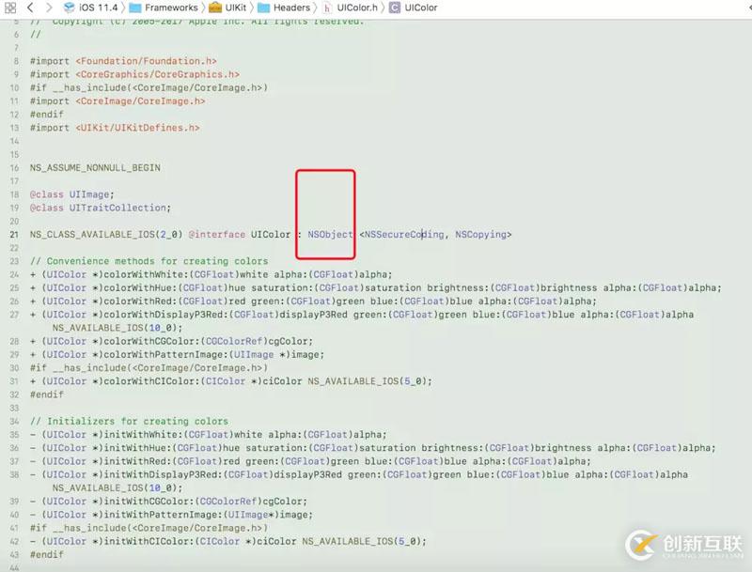
Task: Click the UIColor.h header file icon
Action: pyautogui.click(x=327, y=8)
